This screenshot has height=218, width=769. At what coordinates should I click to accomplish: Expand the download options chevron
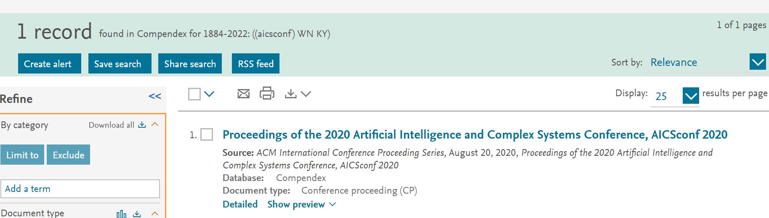tap(306, 94)
